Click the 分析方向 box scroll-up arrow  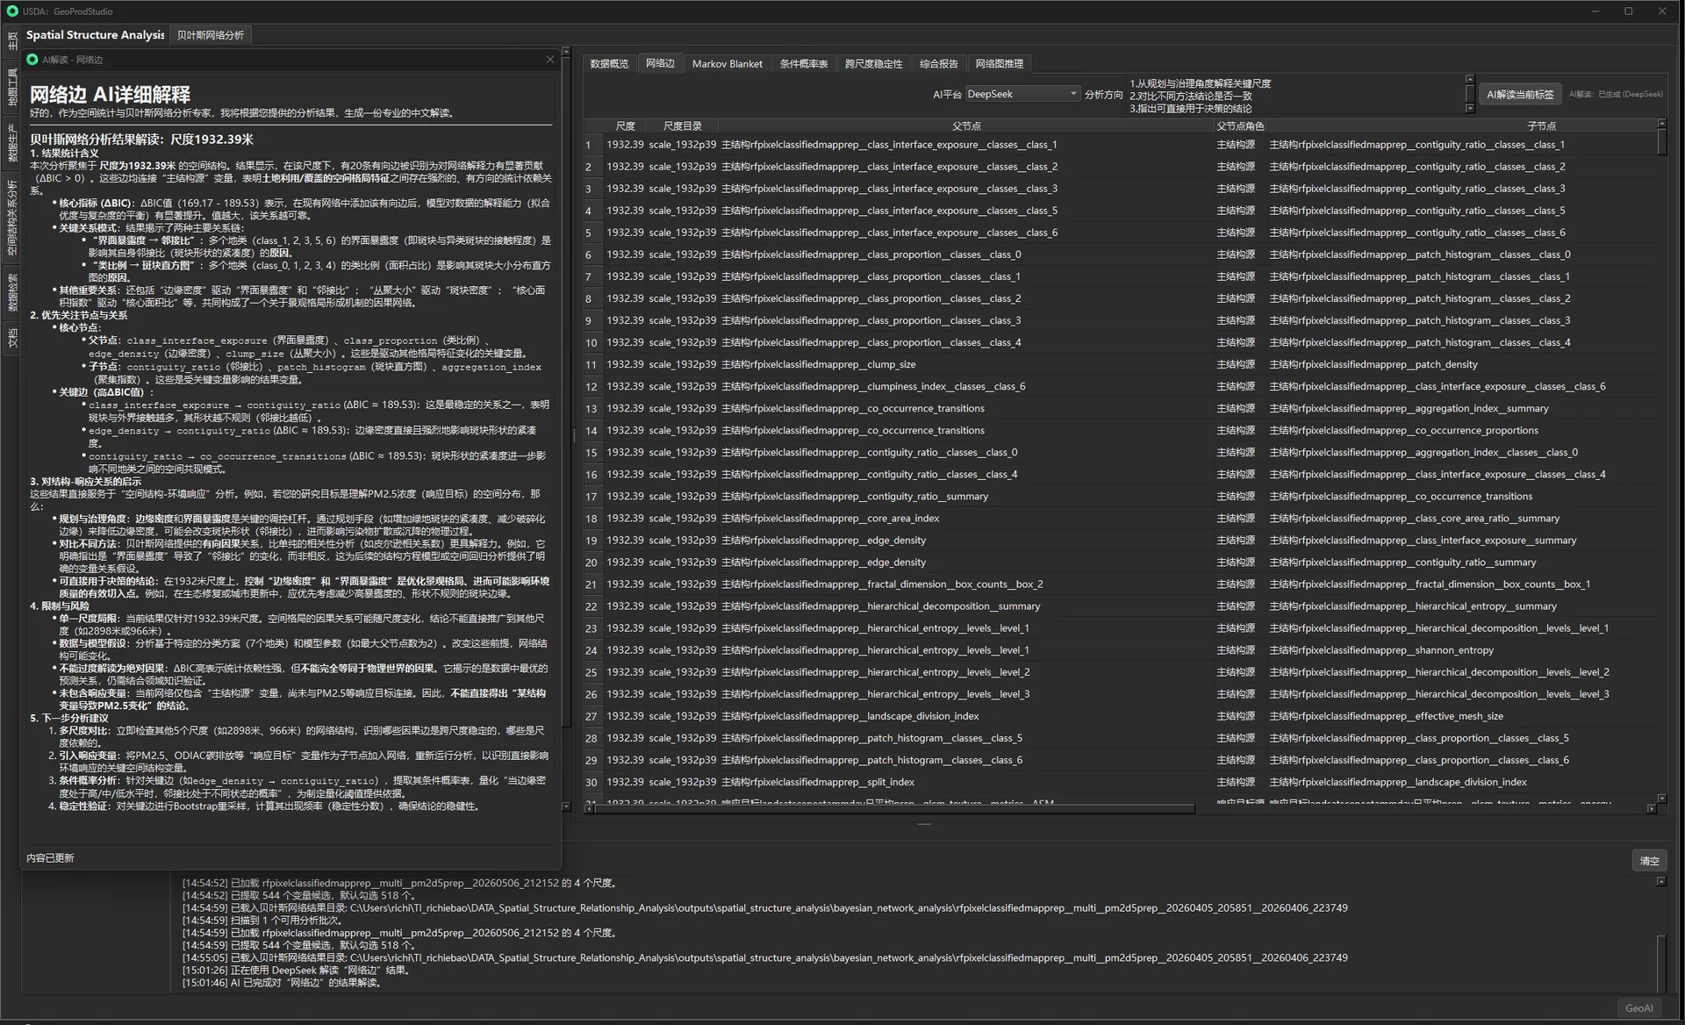pos(1470,79)
